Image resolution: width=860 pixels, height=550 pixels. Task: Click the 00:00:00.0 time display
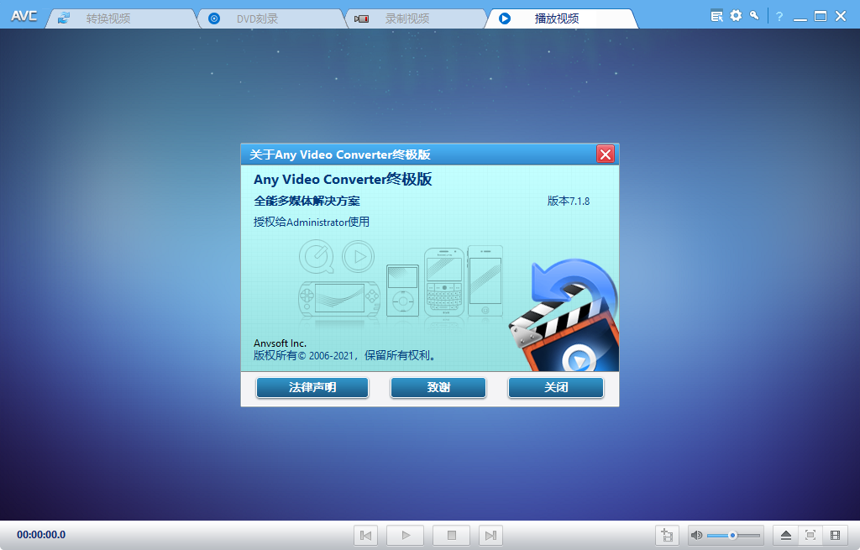(41, 535)
